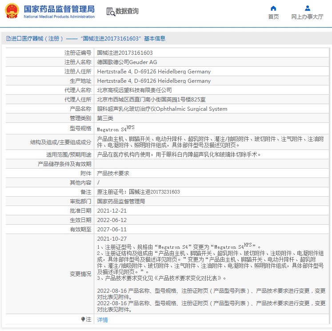The image size is (332, 331).
Task: Click the 网上办事大厅 user icon
Action: pos(308,8)
